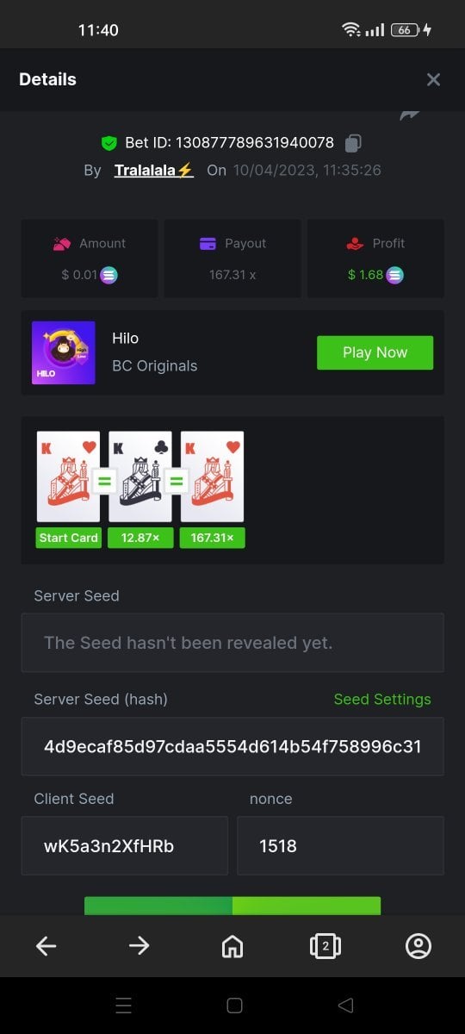This screenshot has height=1034, width=465.
Task: Tap the King of clubs card
Action: pyautogui.click(x=140, y=477)
